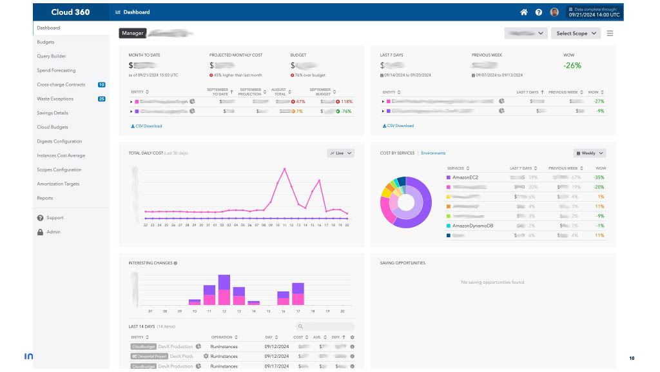
Task: Open Scopes Configuration
Action: click(59, 170)
